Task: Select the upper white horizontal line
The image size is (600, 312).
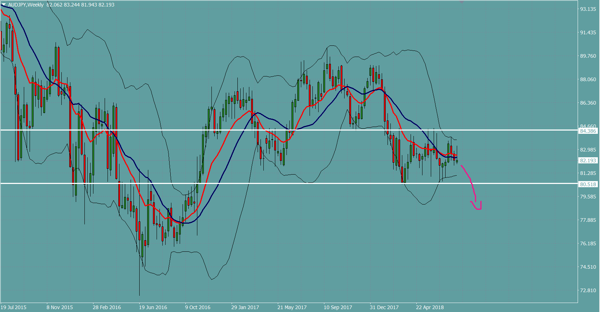Action: click(289, 130)
